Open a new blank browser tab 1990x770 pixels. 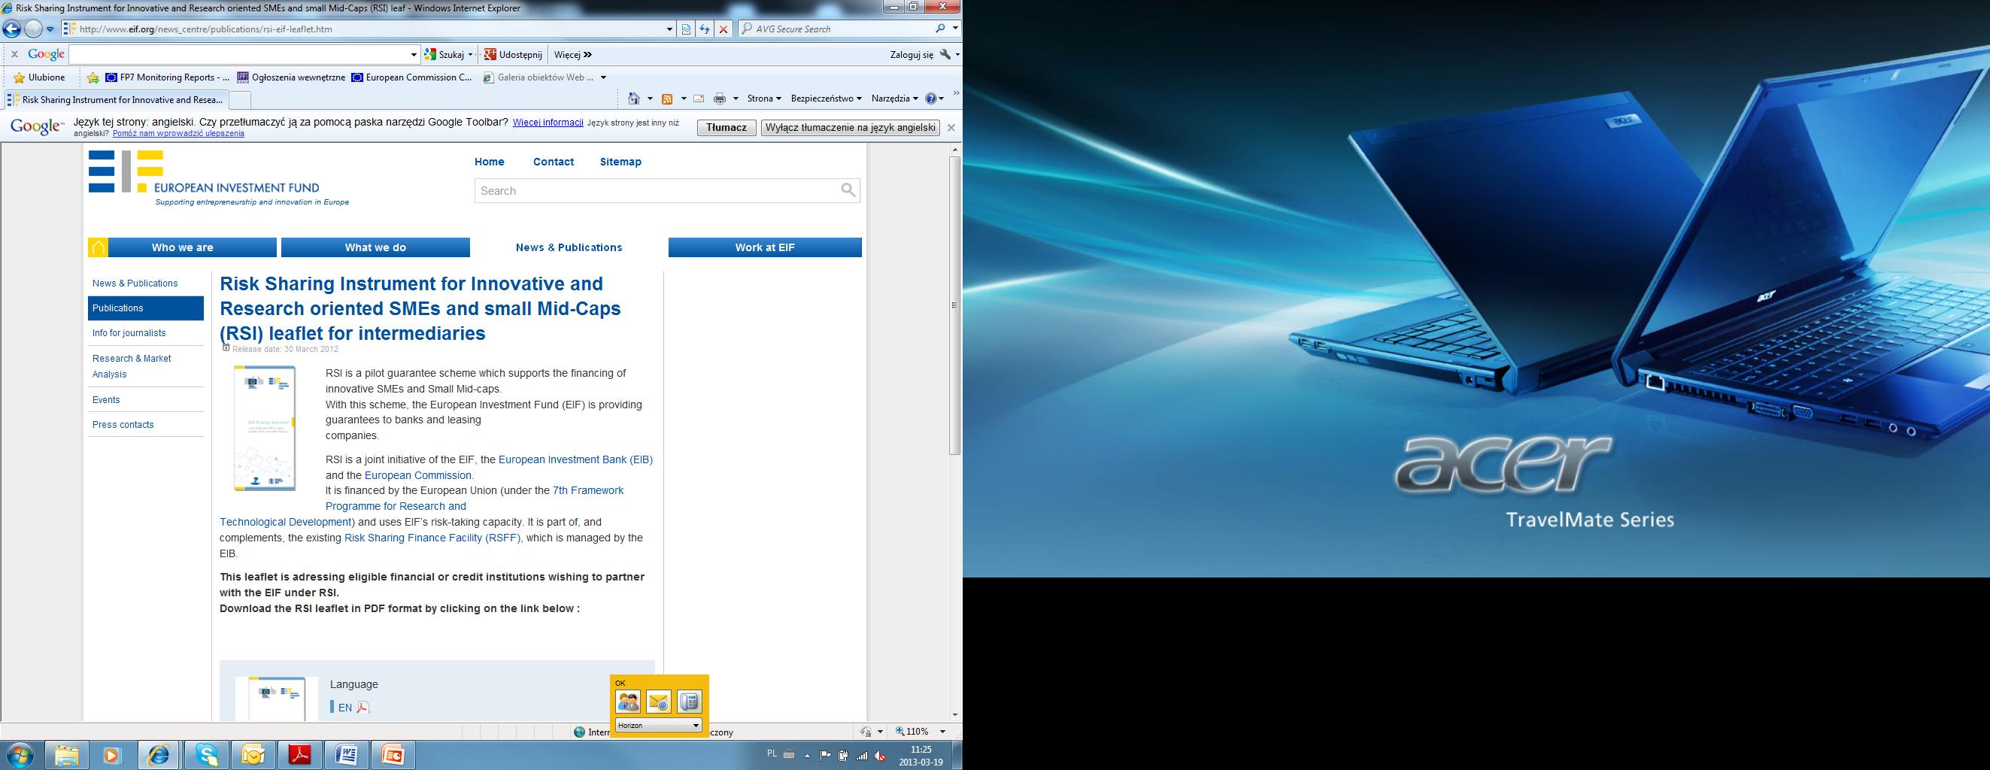(240, 101)
